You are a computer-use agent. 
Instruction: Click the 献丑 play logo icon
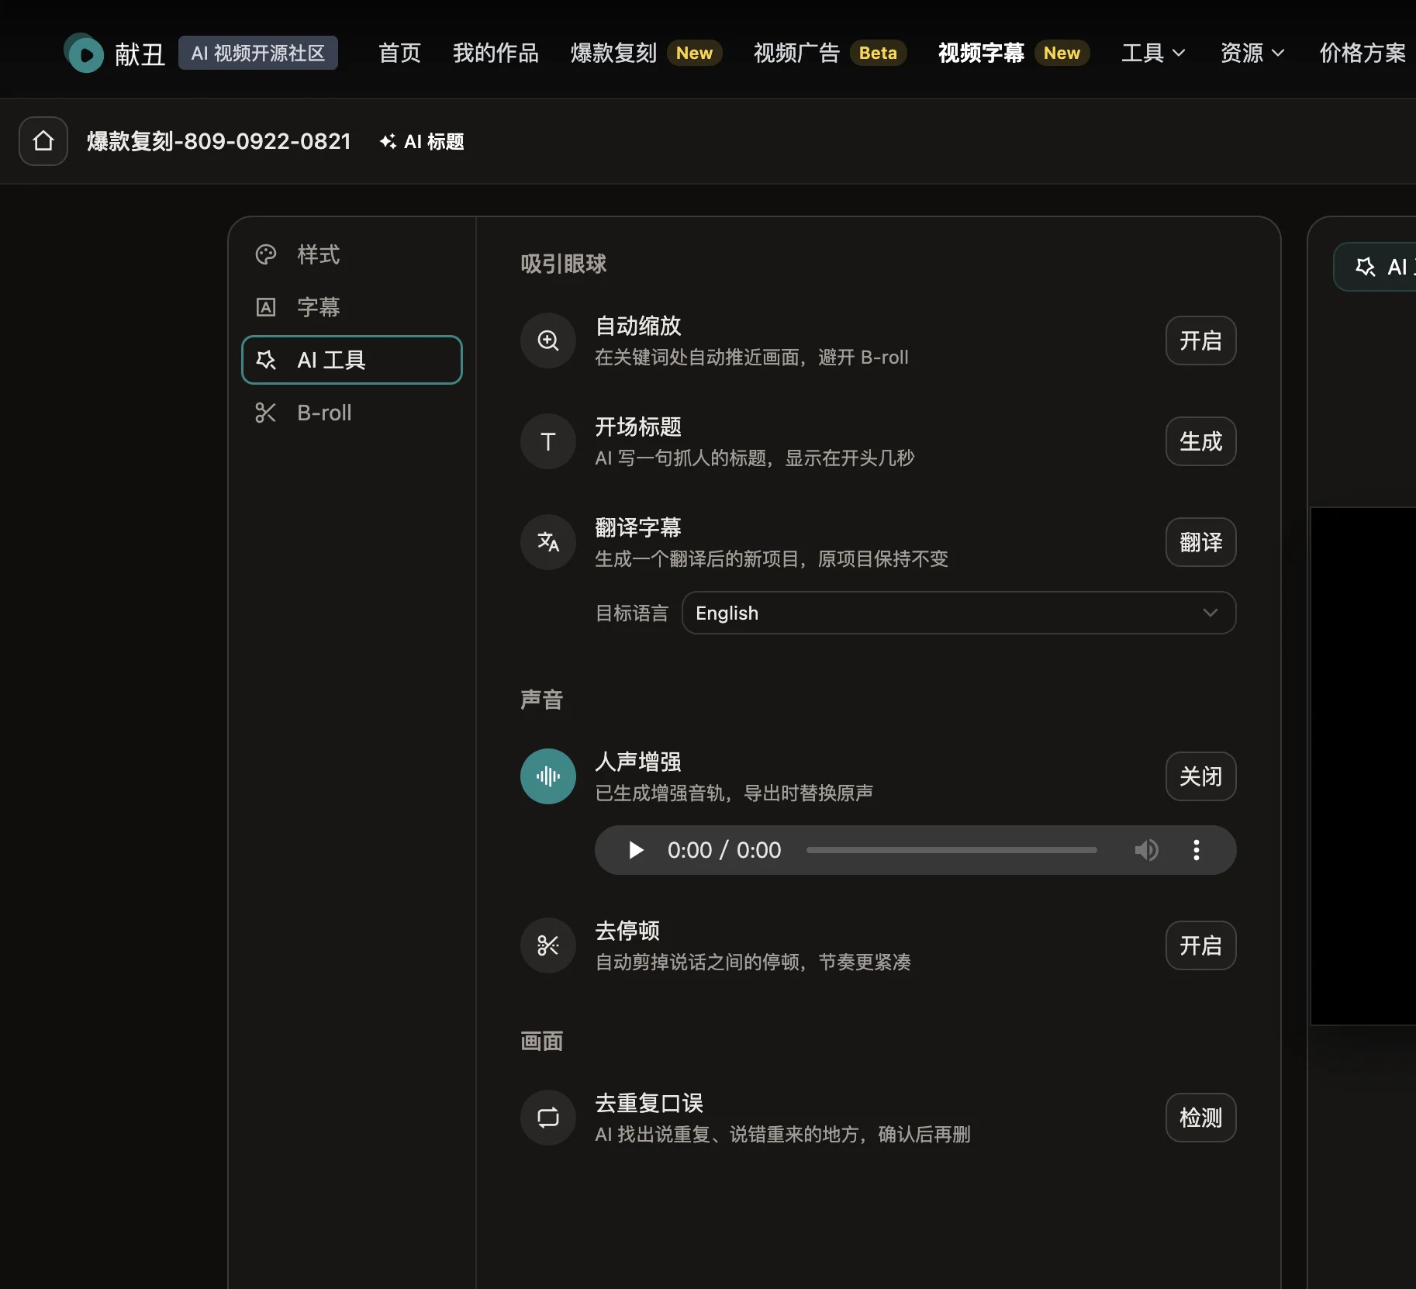pos(84,53)
